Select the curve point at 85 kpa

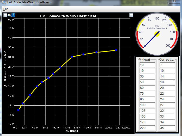(53, 74)
